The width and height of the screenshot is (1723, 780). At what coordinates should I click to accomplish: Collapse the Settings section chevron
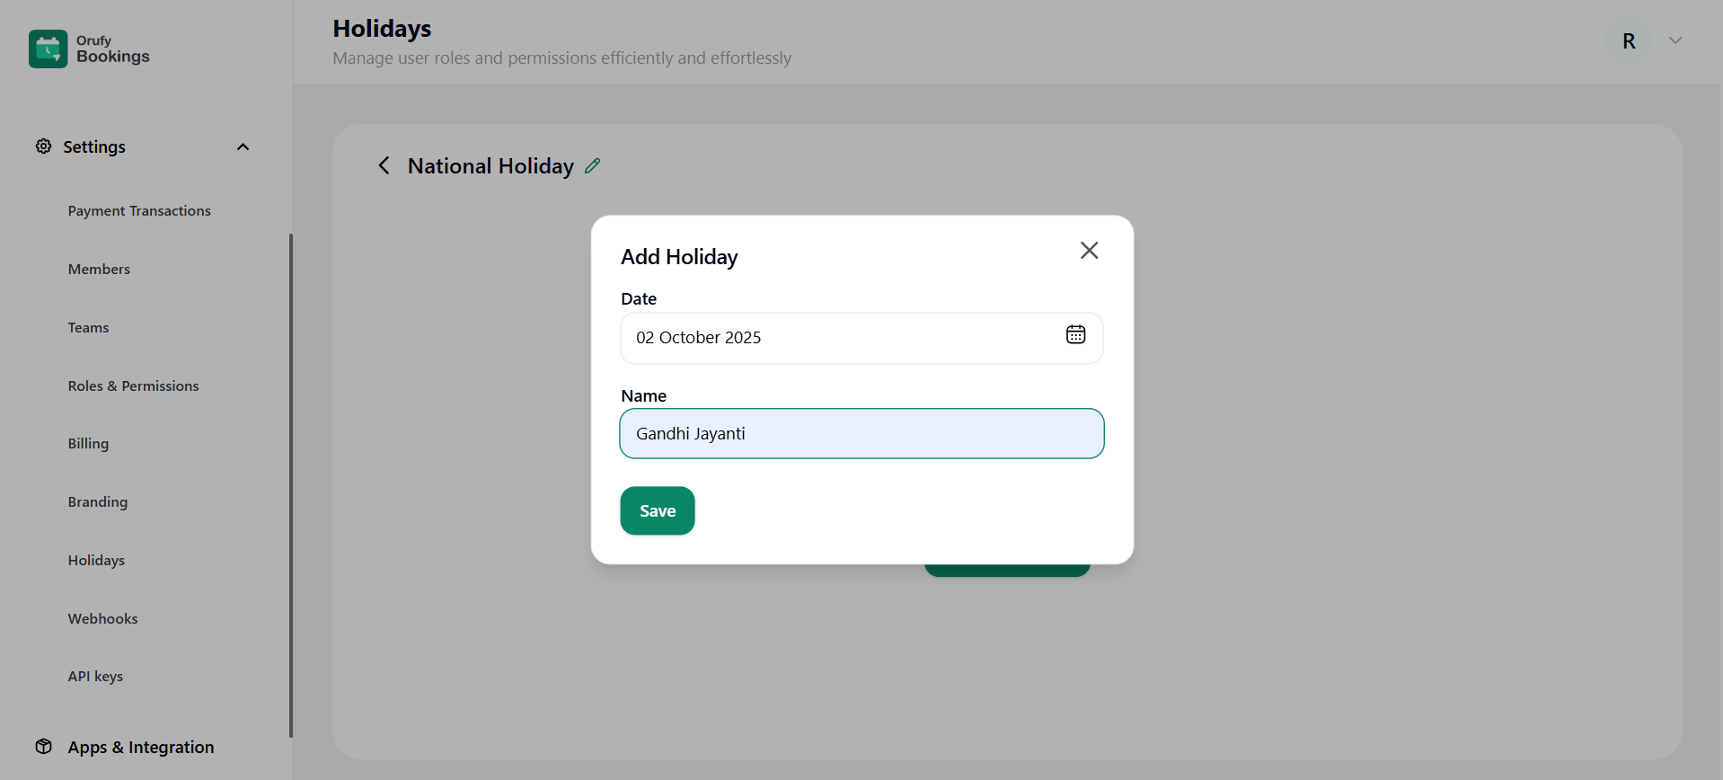pyautogui.click(x=243, y=146)
